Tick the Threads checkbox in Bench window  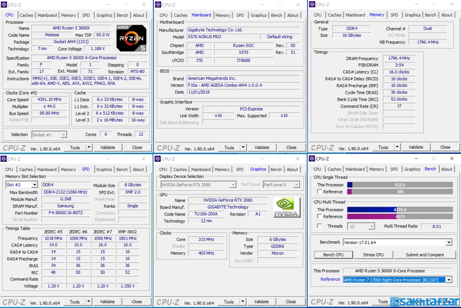coord(319,226)
